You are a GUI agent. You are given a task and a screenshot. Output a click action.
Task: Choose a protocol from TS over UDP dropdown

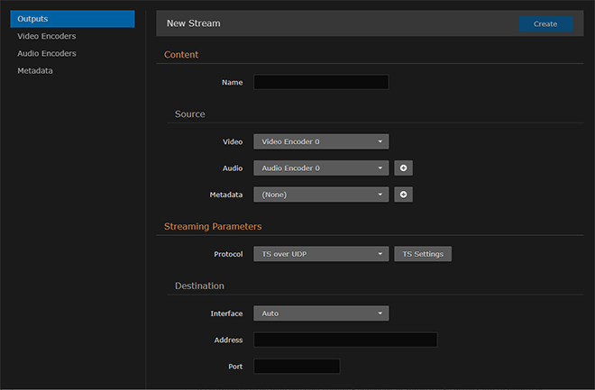[321, 254]
